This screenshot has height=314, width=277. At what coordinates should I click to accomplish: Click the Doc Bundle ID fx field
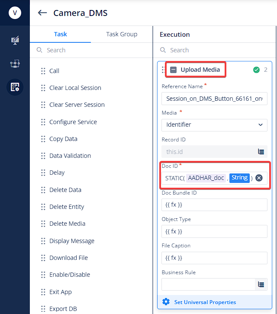click(214, 205)
